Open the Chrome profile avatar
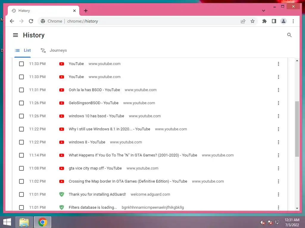This screenshot has width=305, height=228. tap(284, 21)
